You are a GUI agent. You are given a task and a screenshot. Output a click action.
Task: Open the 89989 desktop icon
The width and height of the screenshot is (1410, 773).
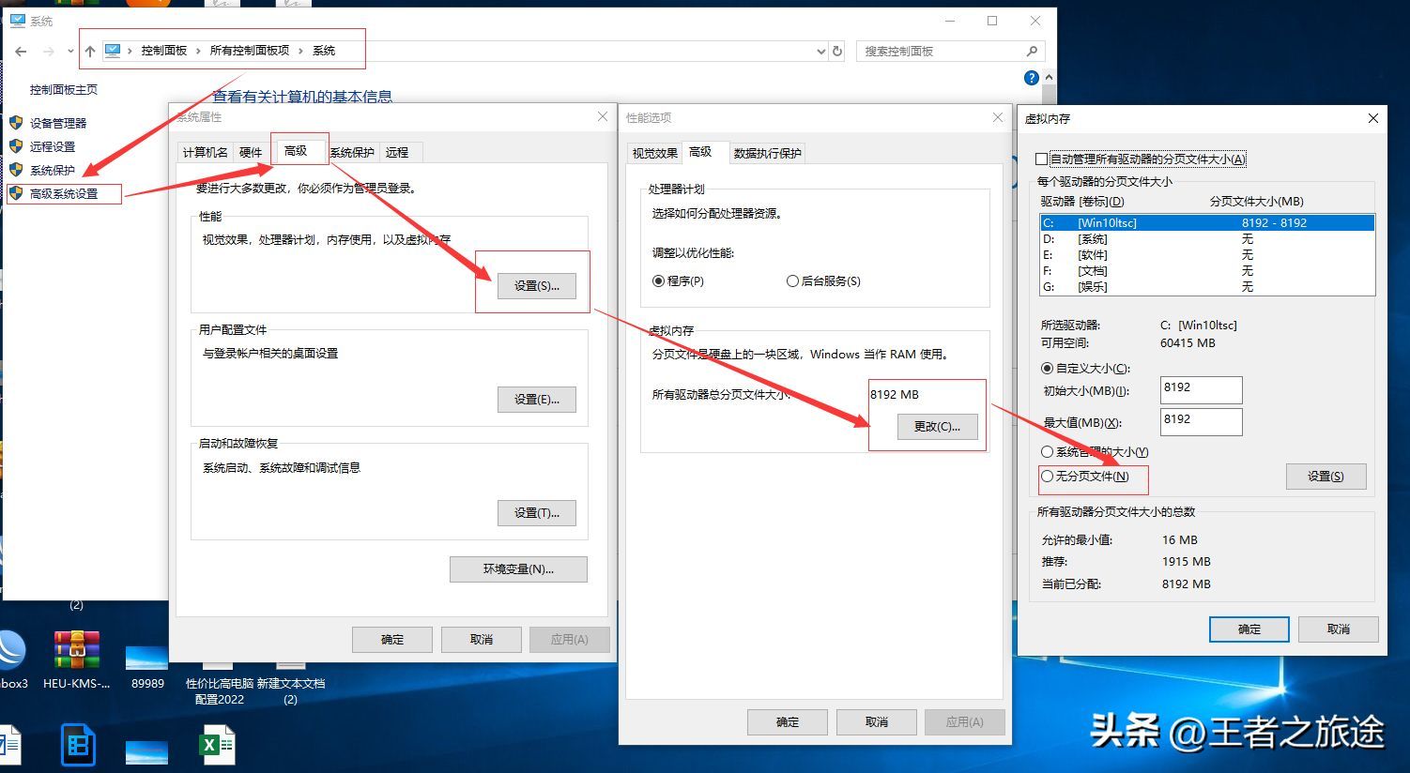pos(147,665)
